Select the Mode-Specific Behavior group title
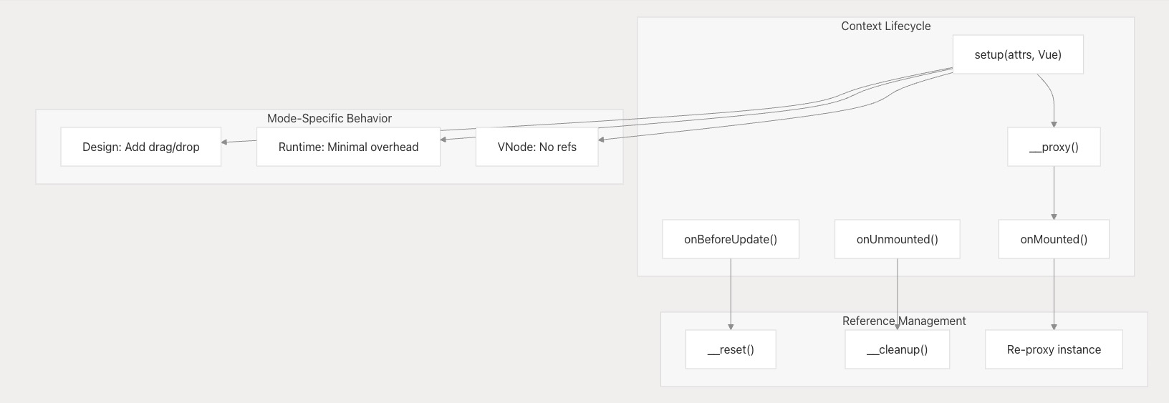Screen dimensions: 1169x403 (329, 118)
